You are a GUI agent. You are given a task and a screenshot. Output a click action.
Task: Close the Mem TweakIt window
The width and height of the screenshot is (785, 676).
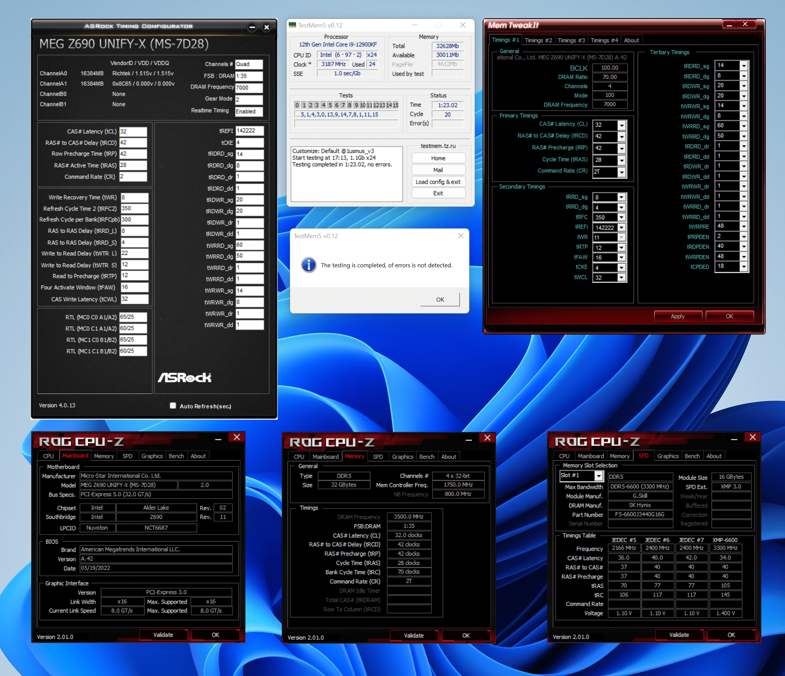[x=745, y=24]
